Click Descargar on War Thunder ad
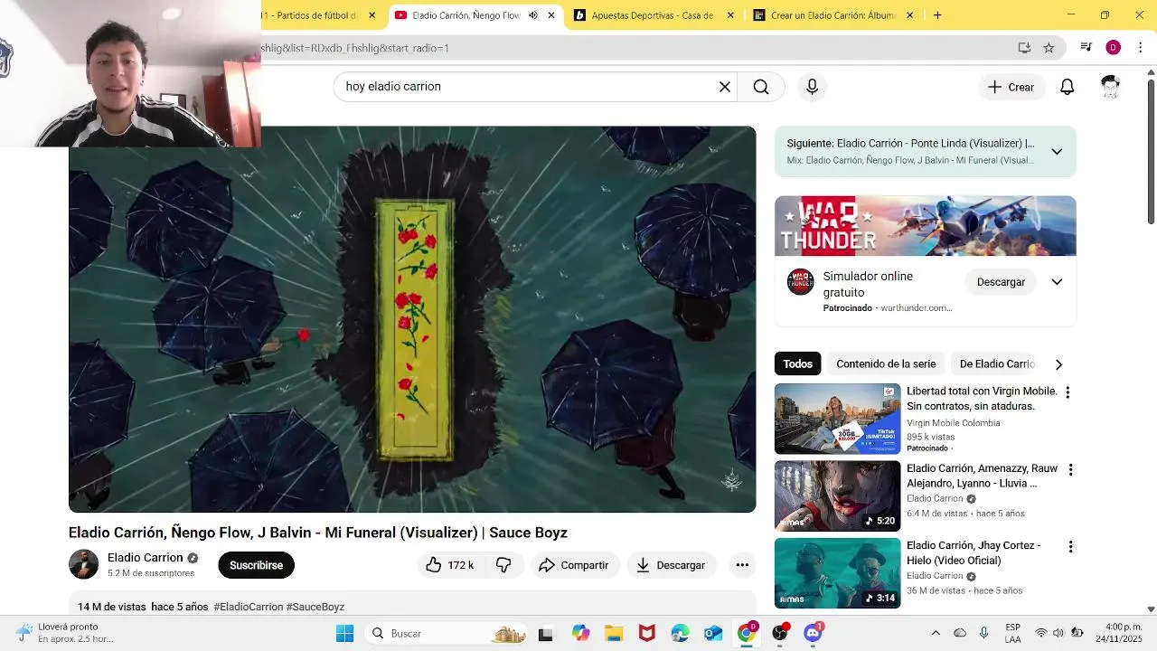Viewport: 1157px width, 651px height. tap(1001, 282)
